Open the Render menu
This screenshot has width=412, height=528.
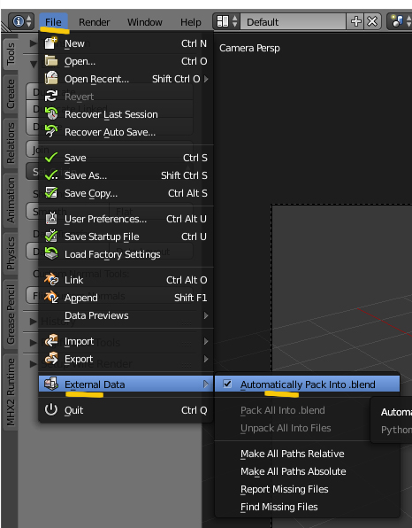(94, 22)
